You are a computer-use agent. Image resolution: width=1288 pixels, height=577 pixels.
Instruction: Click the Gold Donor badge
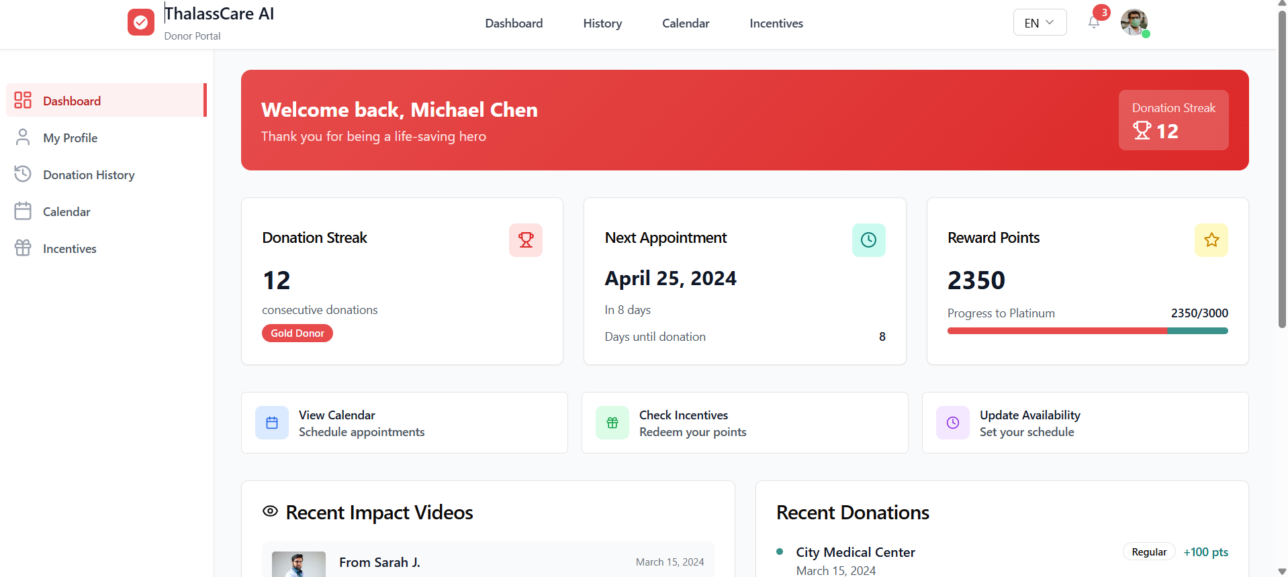[x=297, y=333]
